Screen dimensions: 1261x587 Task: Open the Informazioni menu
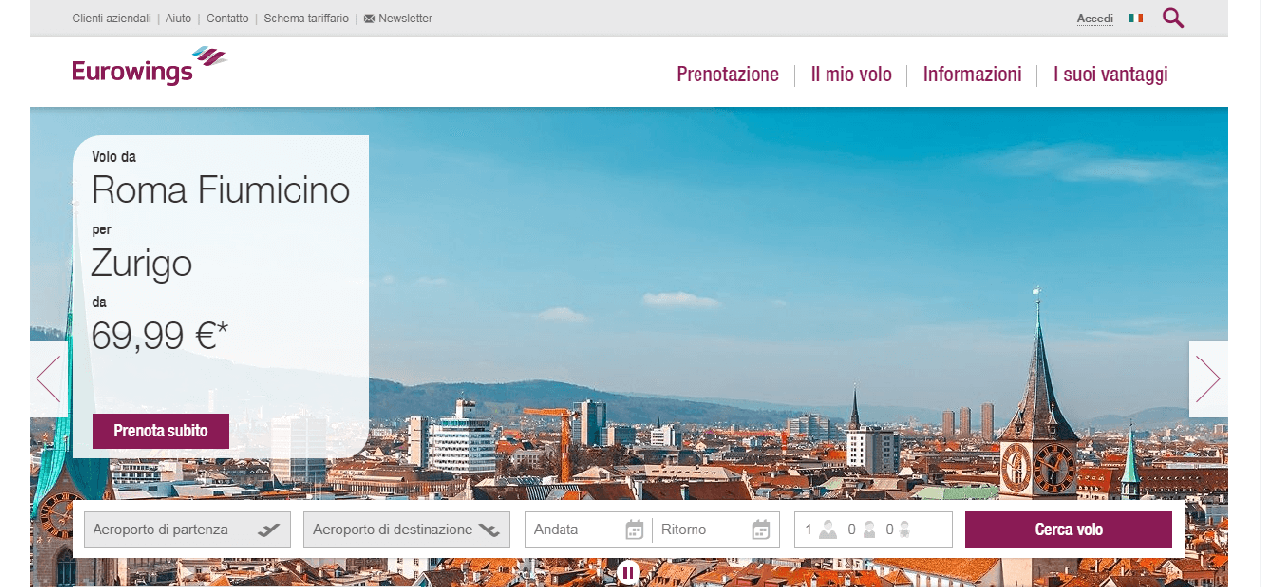tap(971, 74)
